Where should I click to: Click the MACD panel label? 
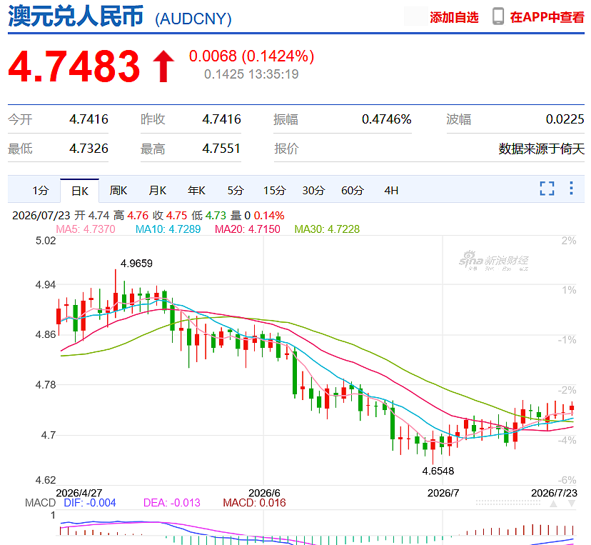[40, 503]
